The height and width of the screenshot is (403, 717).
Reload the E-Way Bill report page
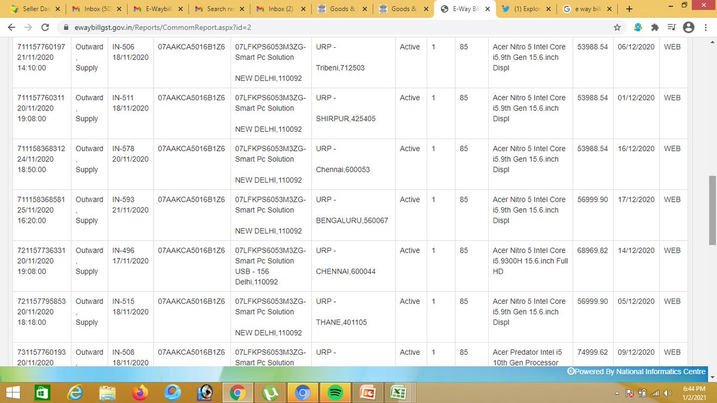(x=45, y=27)
